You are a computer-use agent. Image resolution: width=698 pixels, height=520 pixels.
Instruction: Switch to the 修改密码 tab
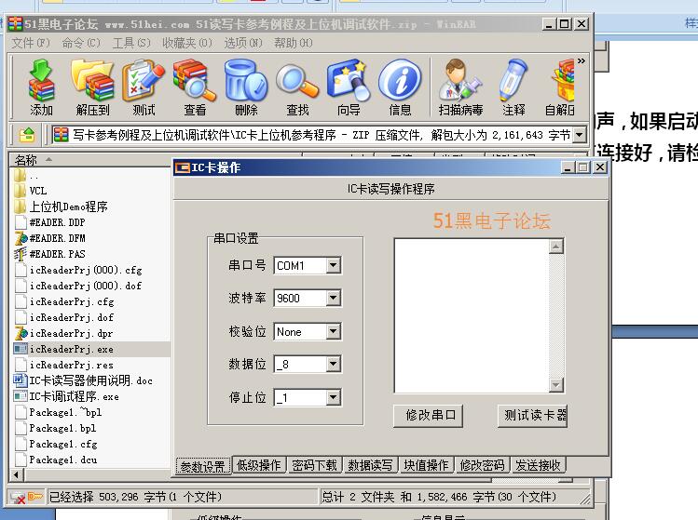482,465
